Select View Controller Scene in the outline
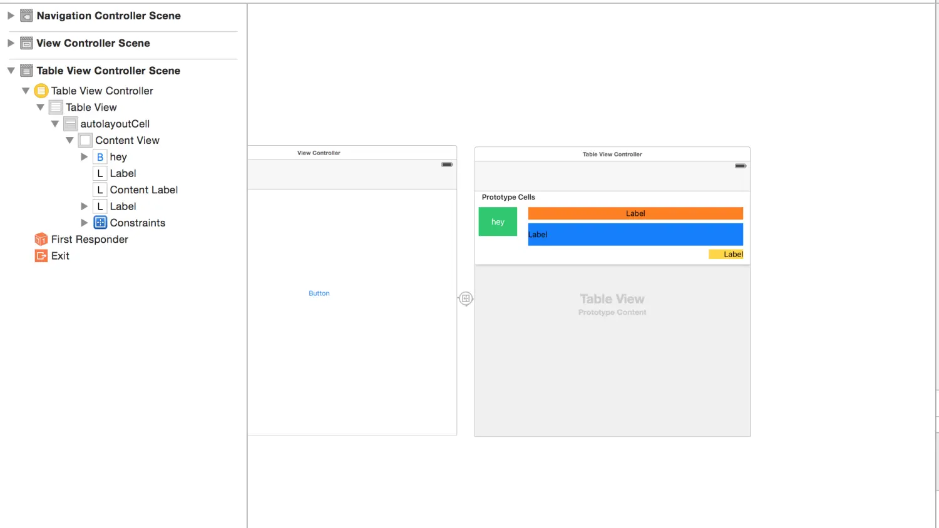Image resolution: width=939 pixels, height=528 pixels. click(93, 43)
